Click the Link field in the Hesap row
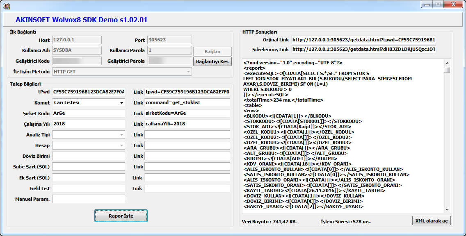 (x=187, y=145)
